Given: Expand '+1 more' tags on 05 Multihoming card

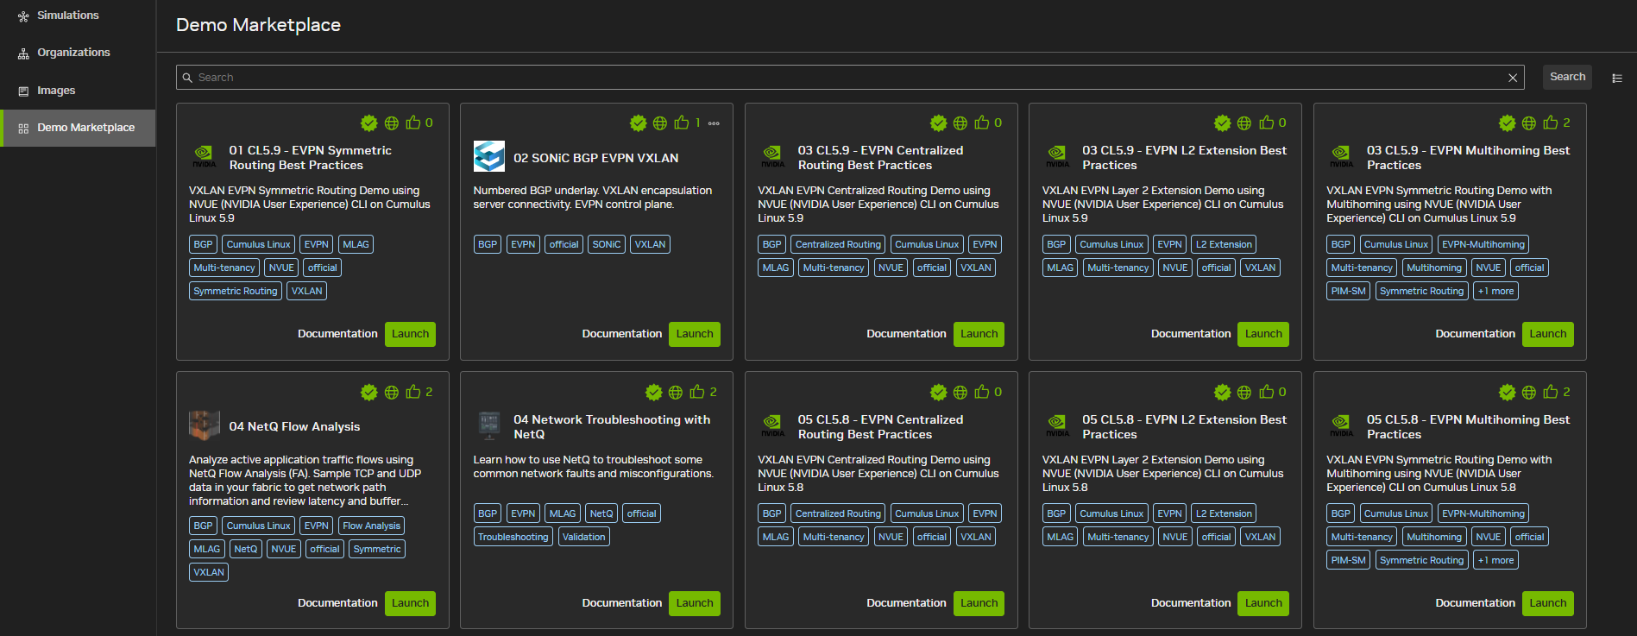Looking at the screenshot, I should point(1495,560).
